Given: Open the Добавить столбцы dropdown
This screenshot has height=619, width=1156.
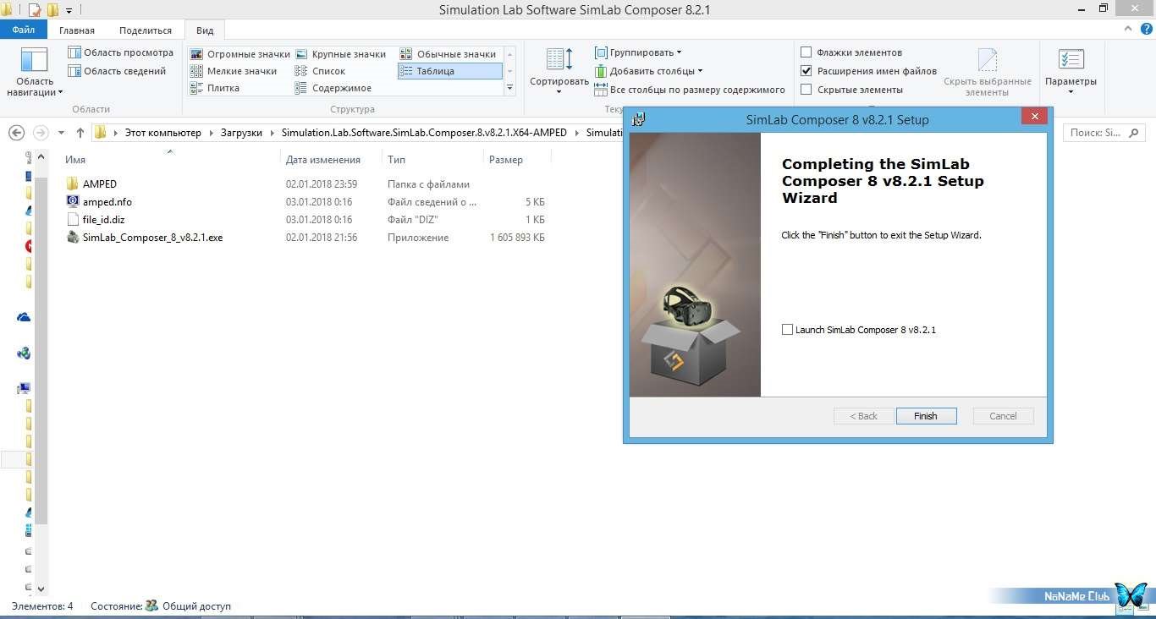Looking at the screenshot, I should tap(649, 71).
